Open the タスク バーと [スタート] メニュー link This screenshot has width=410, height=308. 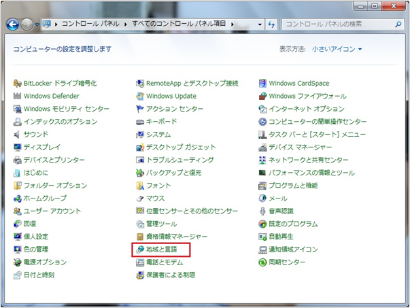pos(317,135)
